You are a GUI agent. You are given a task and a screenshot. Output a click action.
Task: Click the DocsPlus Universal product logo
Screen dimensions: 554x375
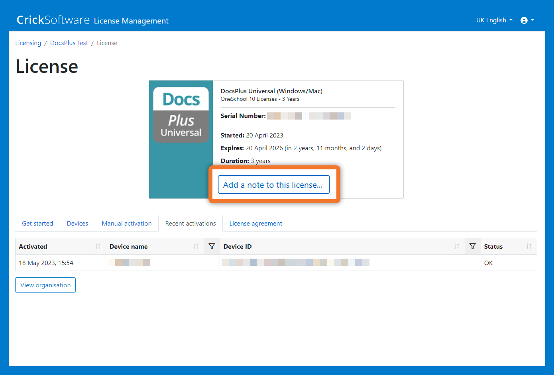coord(181,115)
